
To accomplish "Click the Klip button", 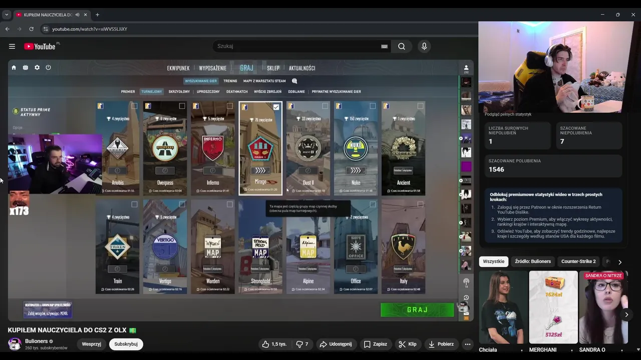I will (x=408, y=344).
